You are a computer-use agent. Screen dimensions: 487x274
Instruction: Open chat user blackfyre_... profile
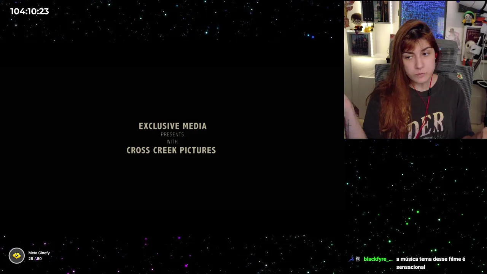pyautogui.click(x=378, y=259)
